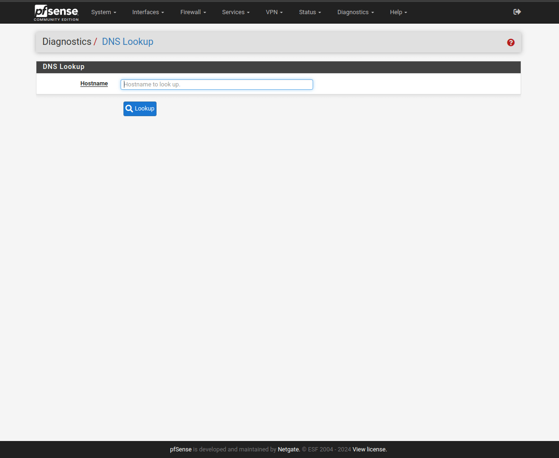Expand the Status dropdown in navbar
The height and width of the screenshot is (458, 559).
310,12
